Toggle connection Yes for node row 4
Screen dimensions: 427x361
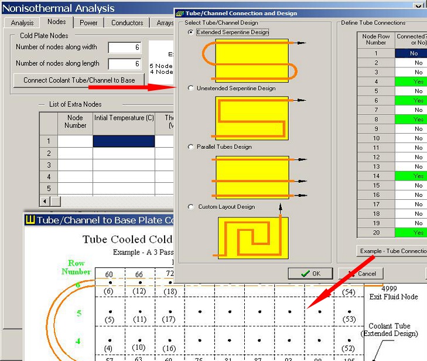click(x=411, y=81)
